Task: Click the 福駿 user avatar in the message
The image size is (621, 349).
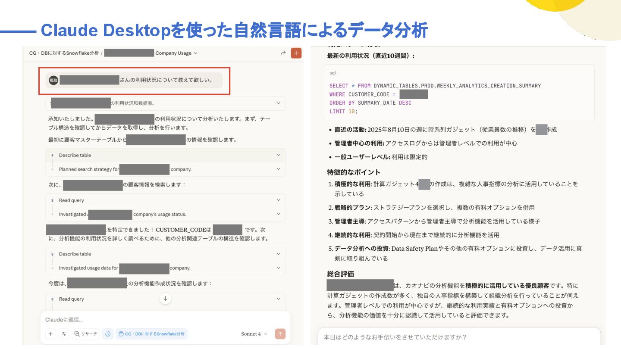Action: pyautogui.click(x=53, y=80)
